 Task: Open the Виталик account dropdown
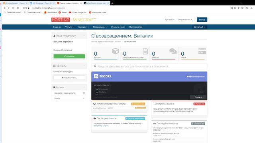pos(200,27)
